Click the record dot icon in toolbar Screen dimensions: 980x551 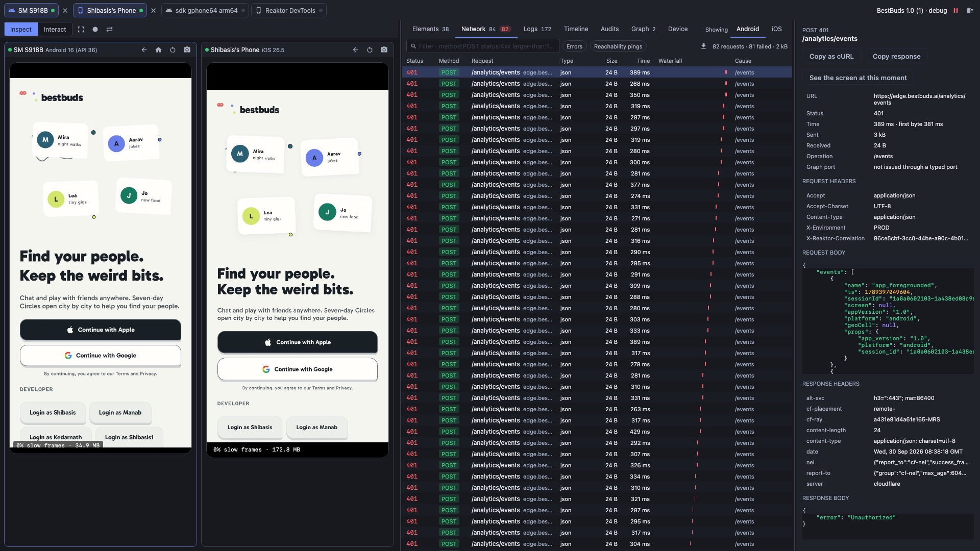coord(95,30)
